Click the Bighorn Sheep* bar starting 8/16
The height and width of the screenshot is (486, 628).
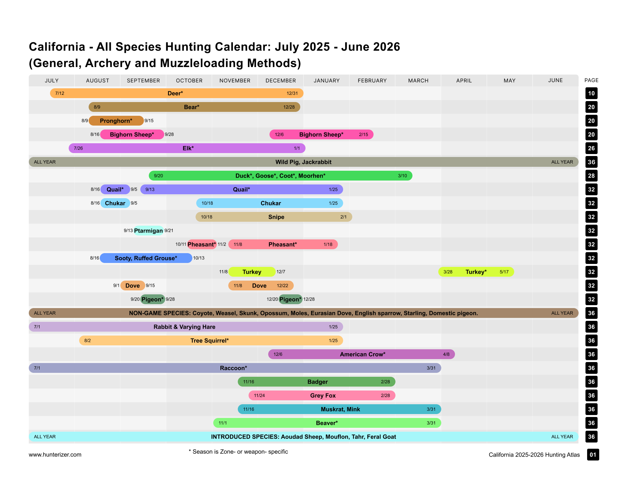[x=132, y=134]
